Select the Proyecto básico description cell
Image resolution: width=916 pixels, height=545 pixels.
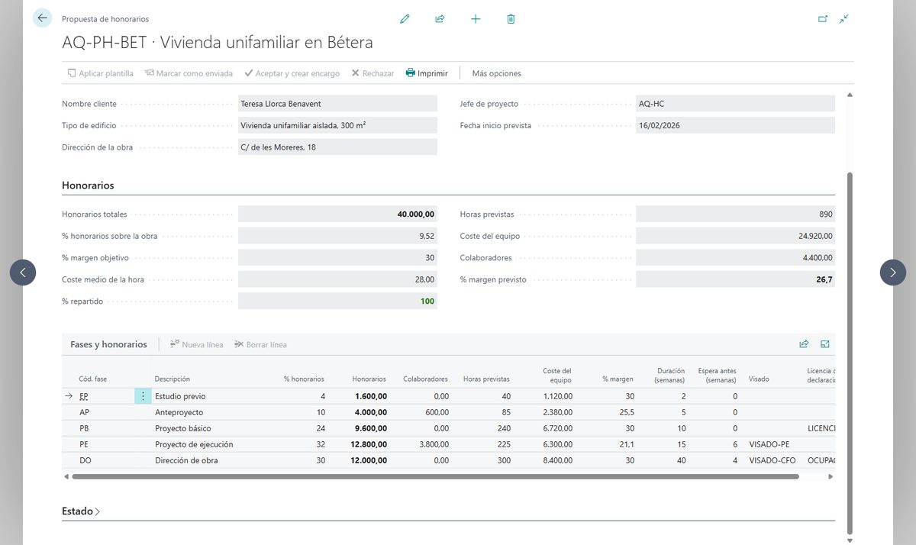[182, 428]
